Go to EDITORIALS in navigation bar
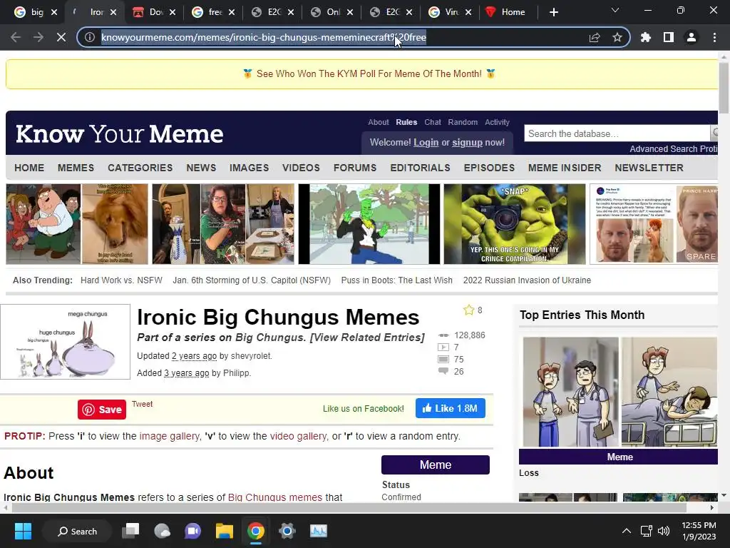This screenshot has height=548, width=730. tap(420, 168)
